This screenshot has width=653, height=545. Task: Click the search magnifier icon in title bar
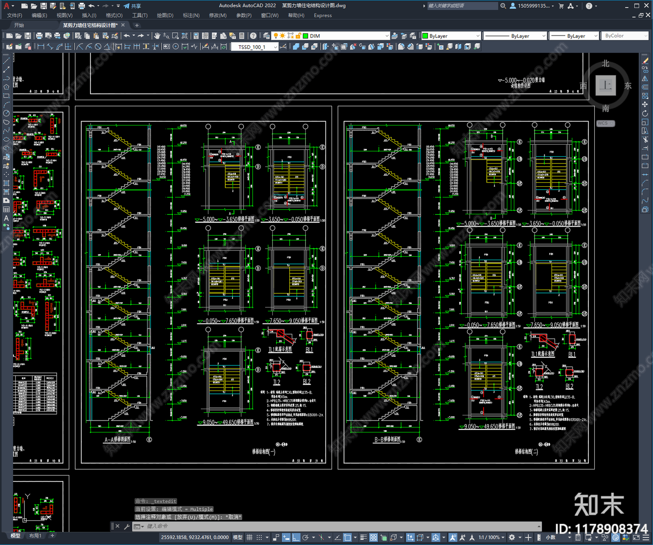click(x=503, y=6)
